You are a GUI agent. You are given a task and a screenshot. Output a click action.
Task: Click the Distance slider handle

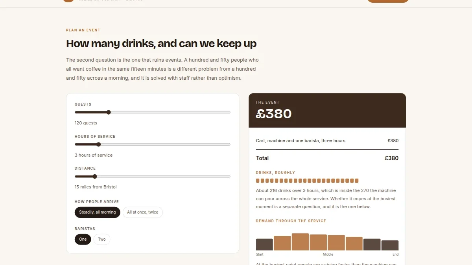(95, 176)
